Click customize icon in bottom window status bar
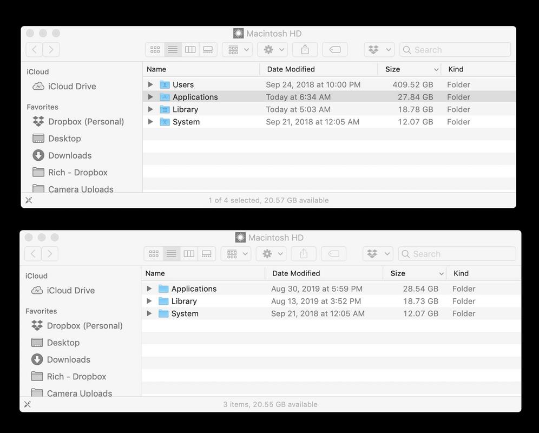539x433 pixels. [27, 404]
